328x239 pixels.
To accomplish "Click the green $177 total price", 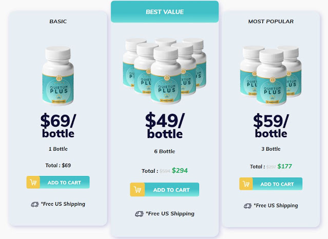I will pyautogui.click(x=284, y=166).
